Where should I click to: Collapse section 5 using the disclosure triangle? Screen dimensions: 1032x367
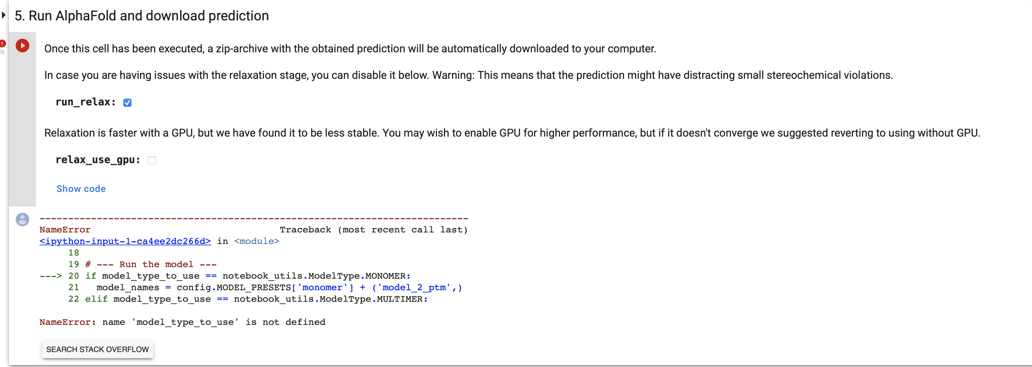coord(4,15)
